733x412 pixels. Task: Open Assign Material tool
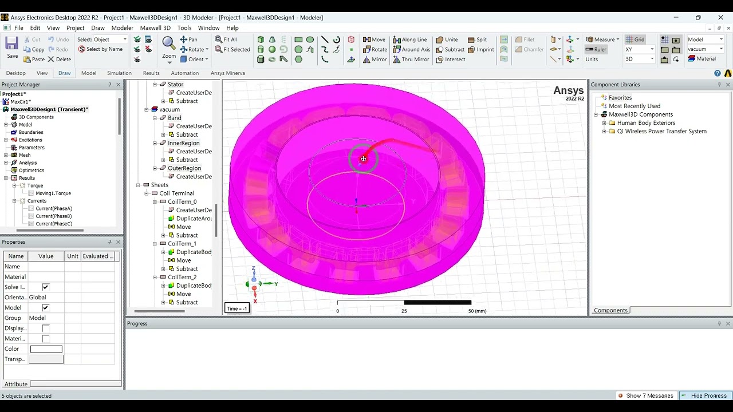[702, 58]
